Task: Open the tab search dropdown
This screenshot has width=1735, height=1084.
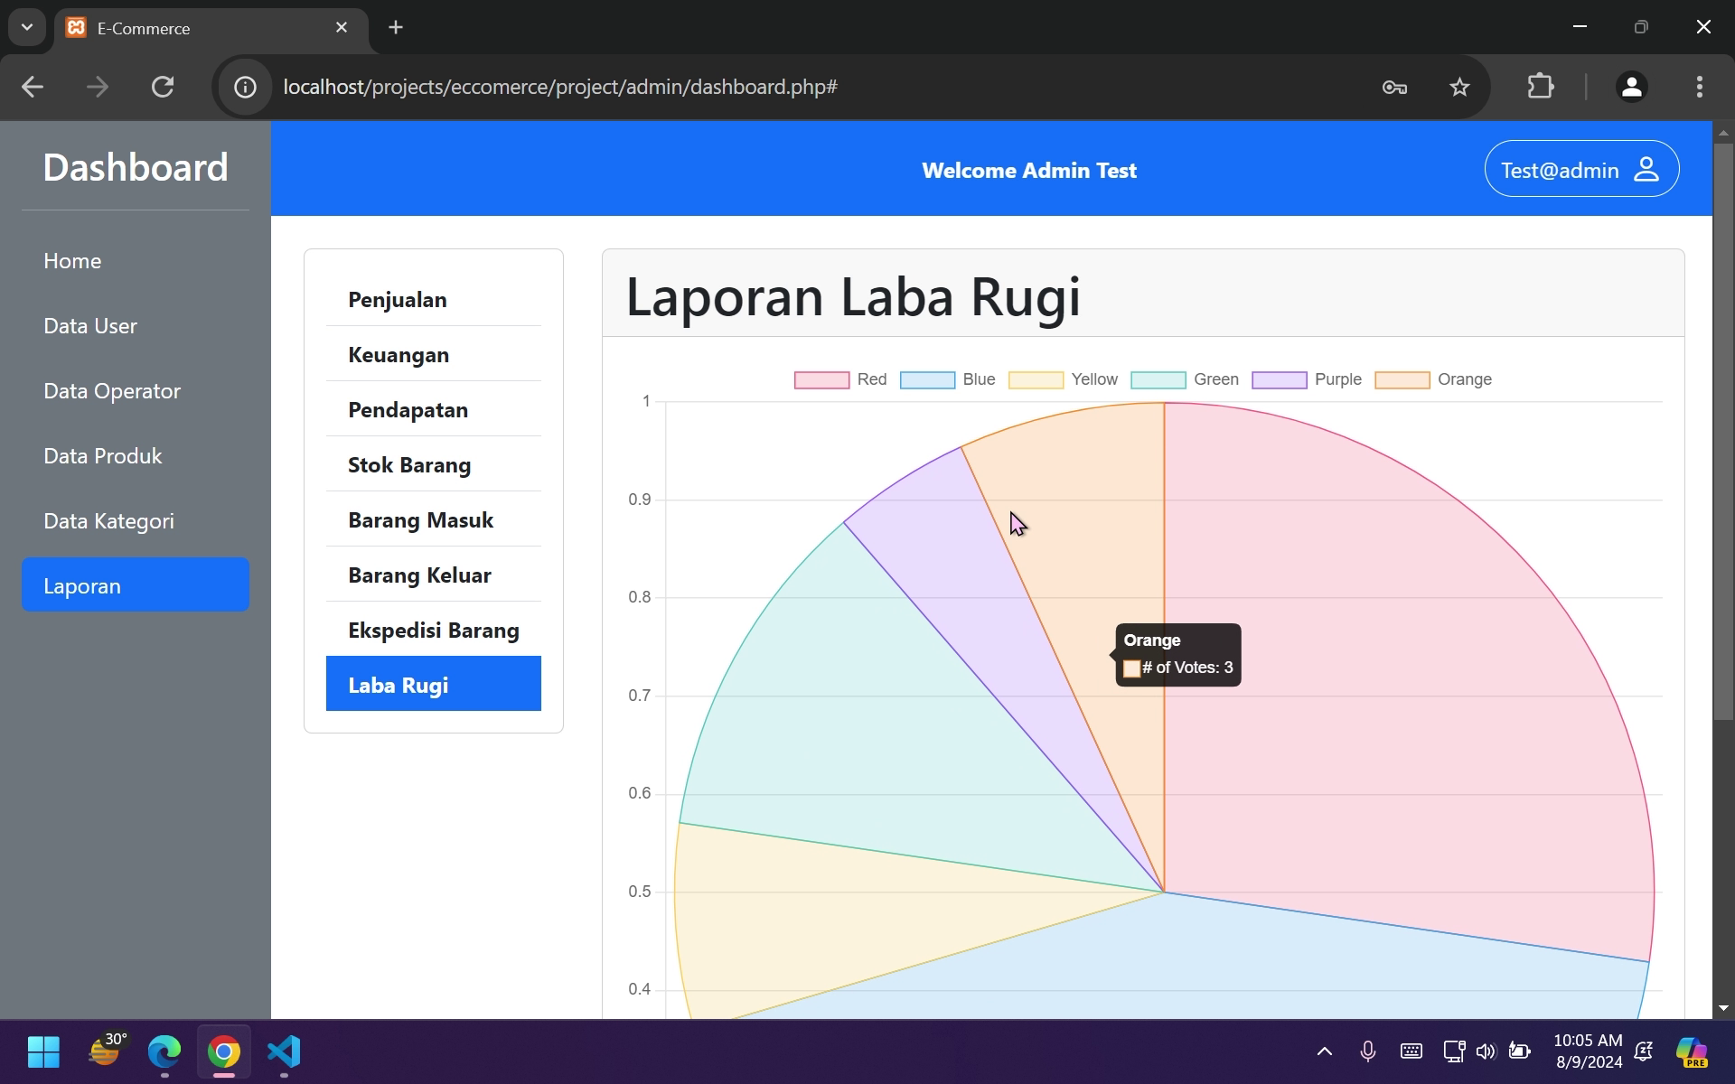Action: pos(27,27)
